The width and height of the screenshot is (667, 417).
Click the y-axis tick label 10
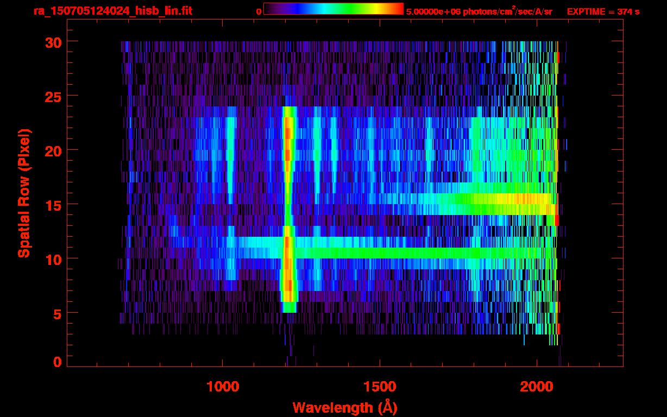(x=53, y=259)
